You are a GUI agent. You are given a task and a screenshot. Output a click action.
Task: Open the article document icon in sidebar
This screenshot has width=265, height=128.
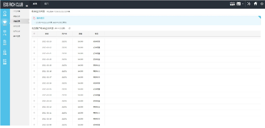(x=5, y=42)
